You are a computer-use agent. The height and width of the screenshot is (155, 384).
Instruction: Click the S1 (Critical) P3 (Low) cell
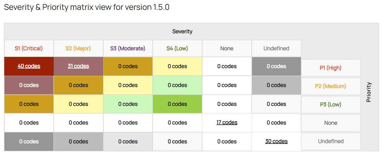pyautogui.click(x=29, y=104)
